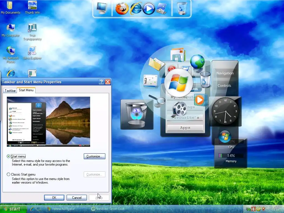This screenshot has height=213, width=284.
Task: Click Show Desktop quick launch icon
Action: click(39, 209)
